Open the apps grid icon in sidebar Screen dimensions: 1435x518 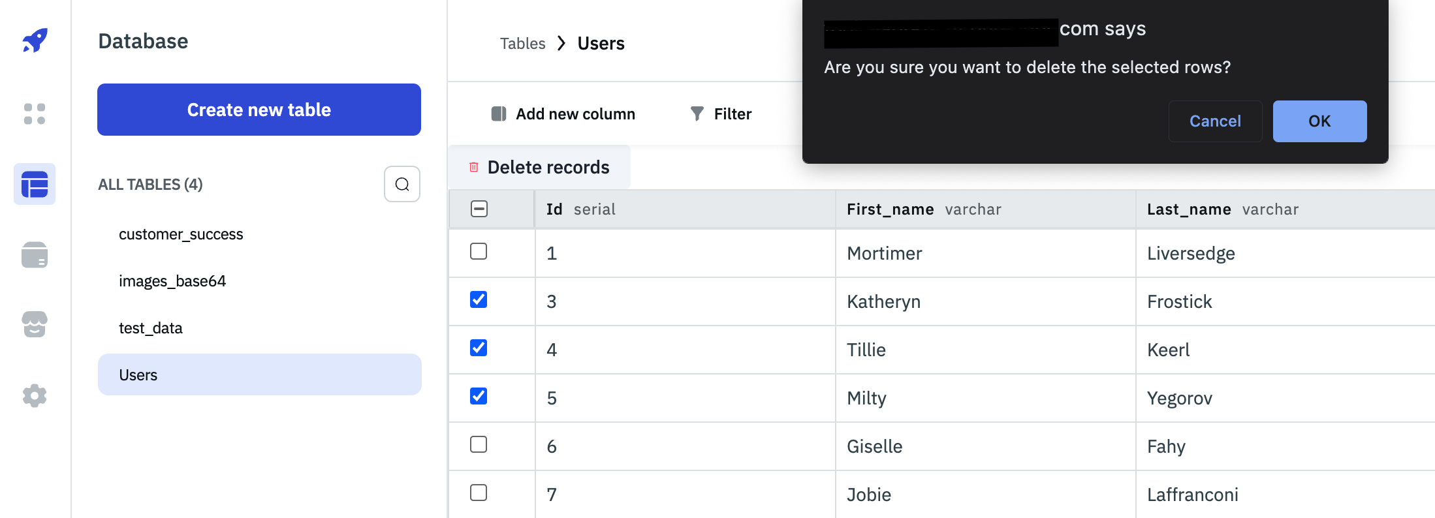click(35, 114)
